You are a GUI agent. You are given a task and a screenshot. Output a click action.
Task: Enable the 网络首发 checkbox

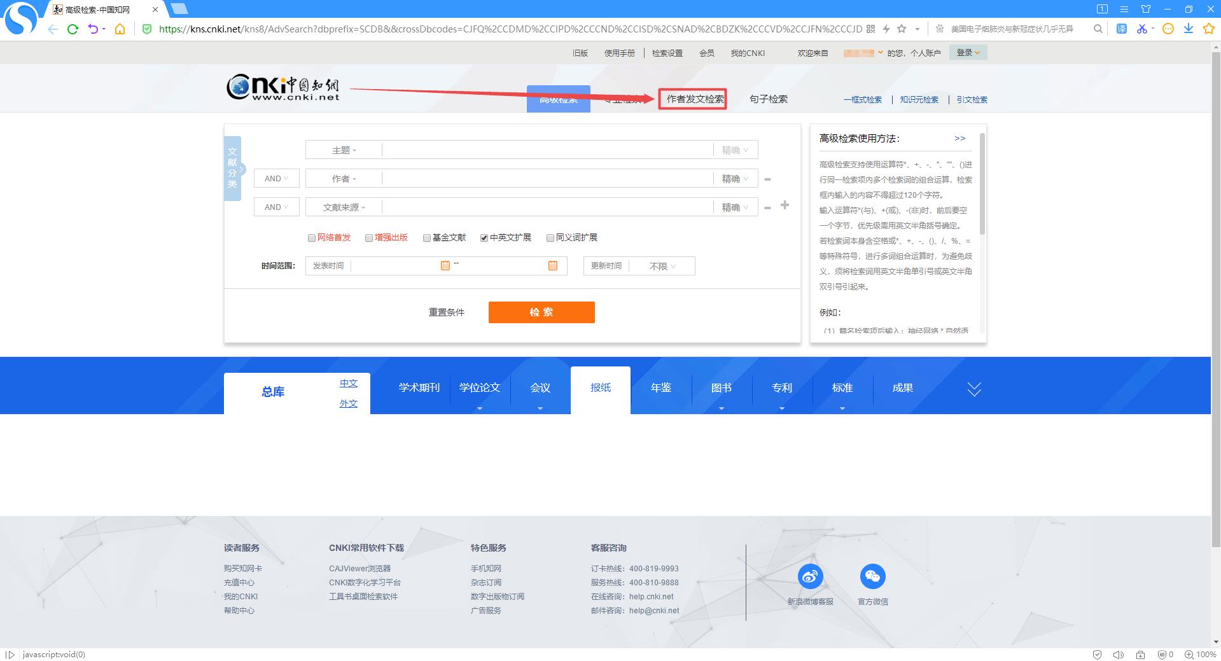click(312, 238)
